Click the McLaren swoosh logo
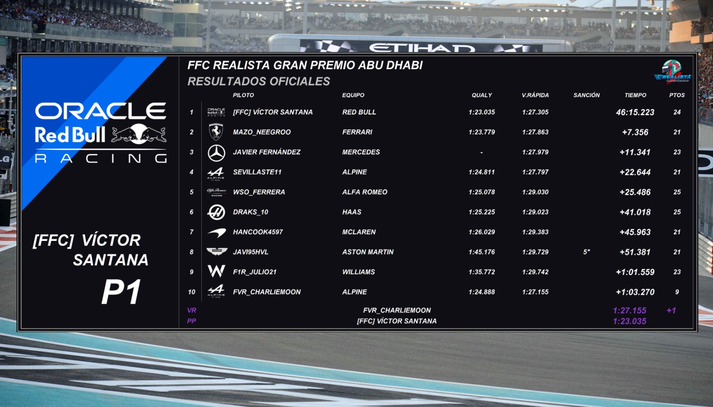 click(217, 232)
